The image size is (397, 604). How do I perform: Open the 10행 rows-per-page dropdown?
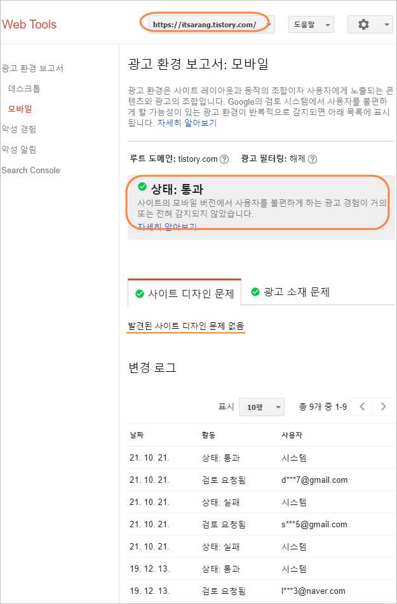tap(262, 407)
